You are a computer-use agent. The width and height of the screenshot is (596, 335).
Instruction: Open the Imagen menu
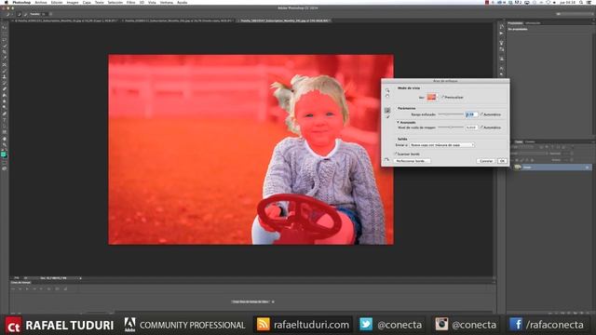tap(73, 2)
